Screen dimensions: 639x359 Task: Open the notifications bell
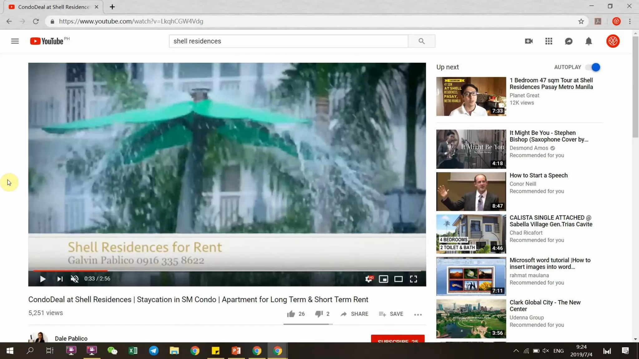pyautogui.click(x=588, y=41)
